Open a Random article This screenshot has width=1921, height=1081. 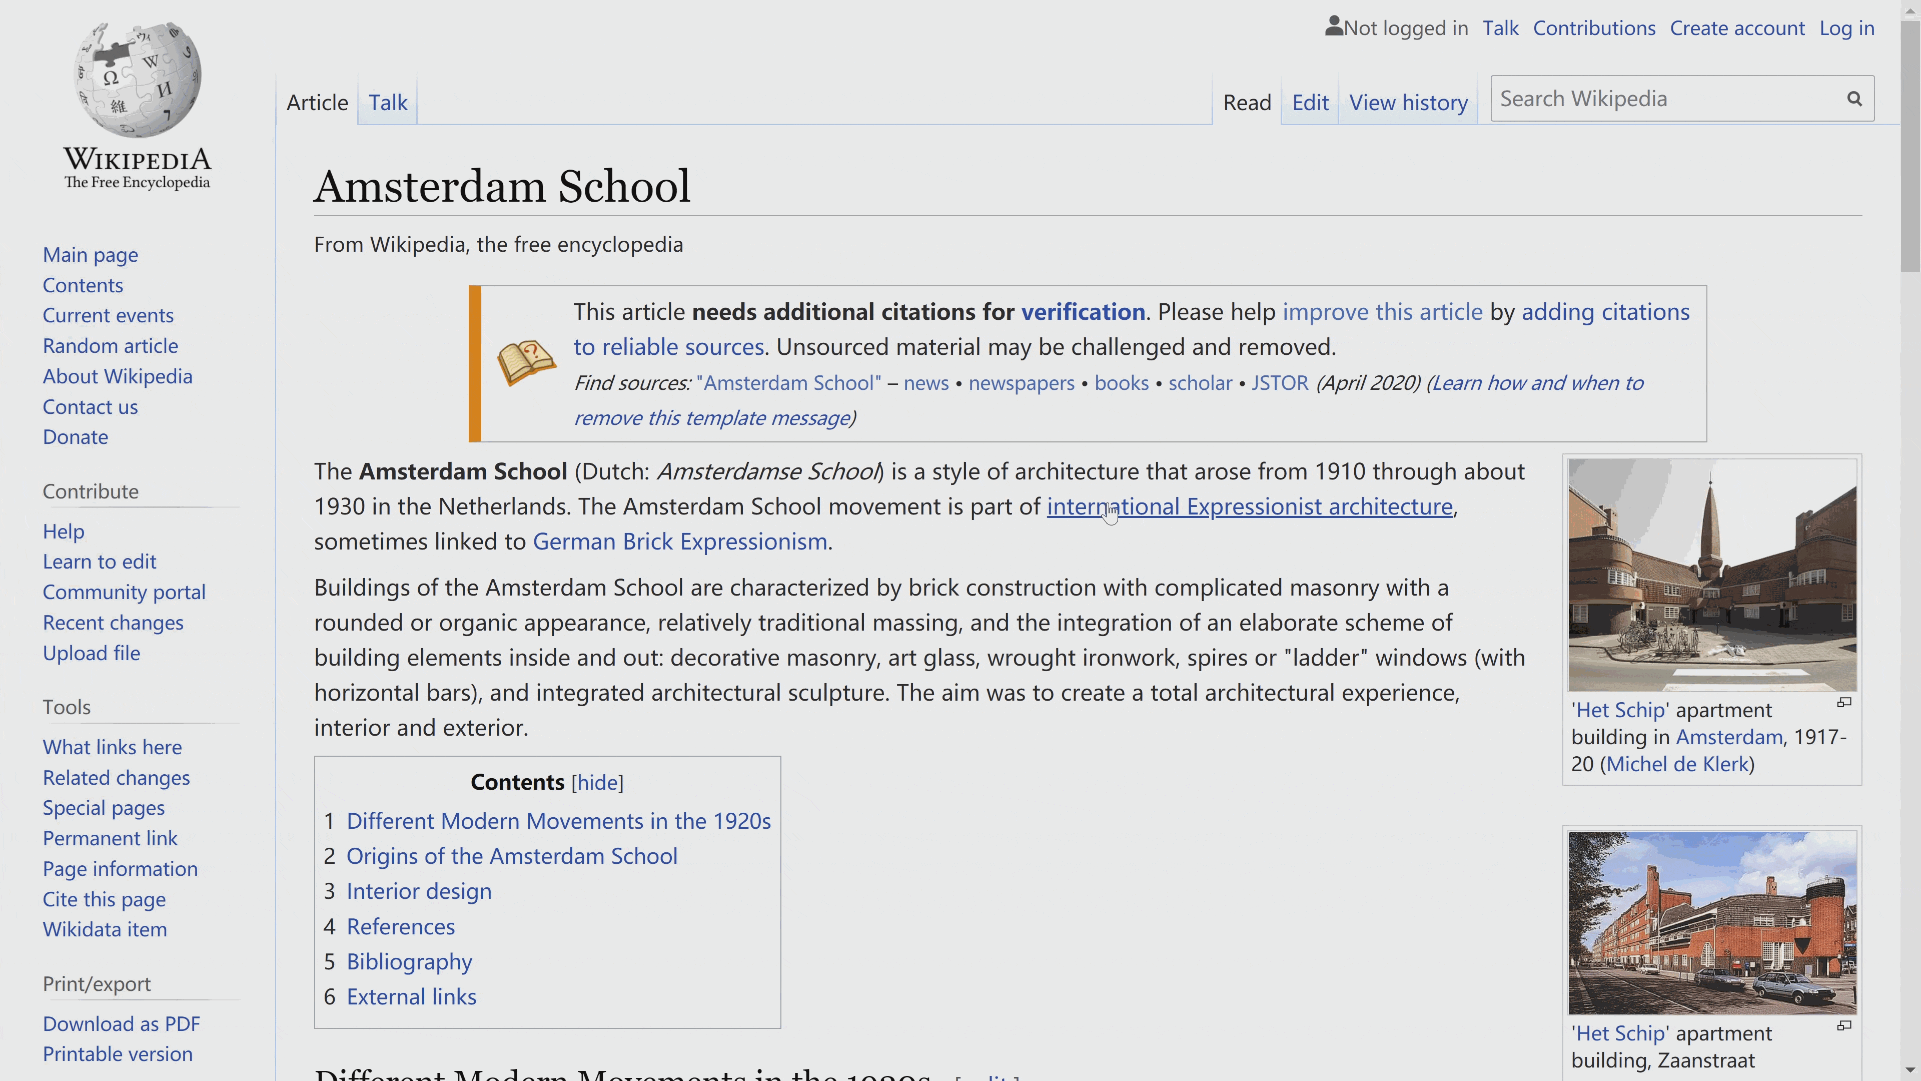tap(111, 346)
